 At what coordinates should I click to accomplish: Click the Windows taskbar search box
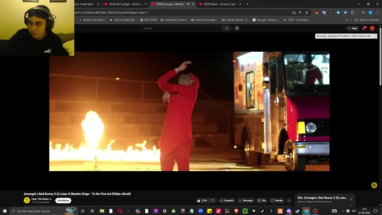click(x=44, y=211)
